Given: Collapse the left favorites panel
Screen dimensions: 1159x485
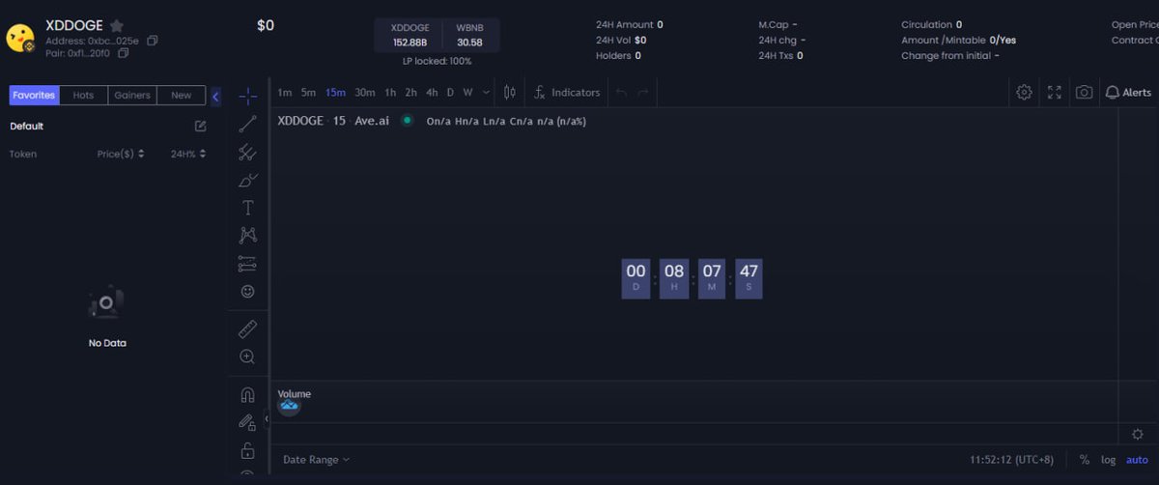Looking at the screenshot, I should (x=215, y=96).
